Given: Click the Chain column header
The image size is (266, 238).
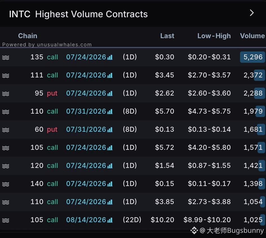Looking at the screenshot, I should click(x=28, y=36).
